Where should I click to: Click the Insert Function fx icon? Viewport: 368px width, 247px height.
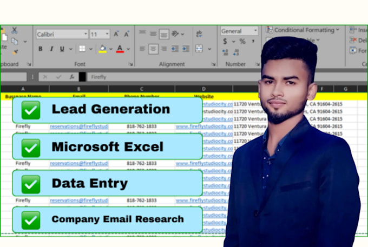pyautogui.click(x=72, y=77)
